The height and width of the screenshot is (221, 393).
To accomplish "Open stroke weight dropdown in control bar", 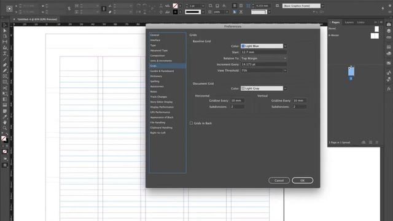I will tap(203, 6).
